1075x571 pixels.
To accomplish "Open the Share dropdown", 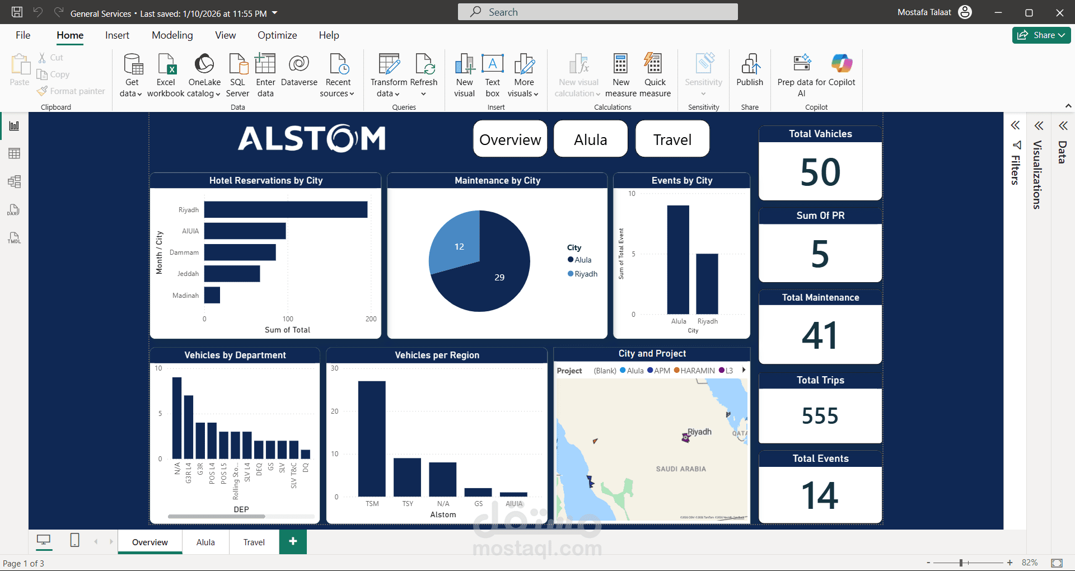I will 1041,35.
